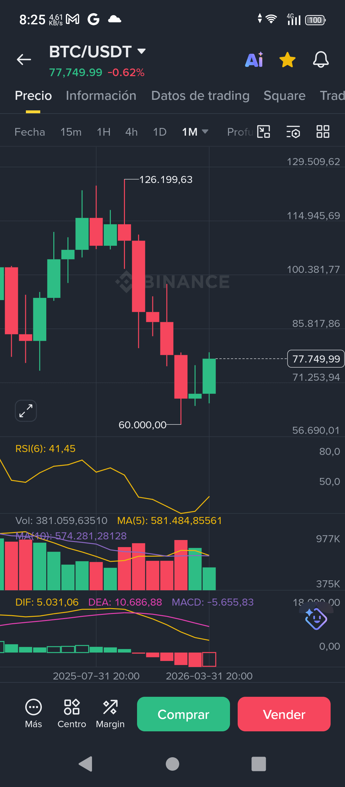Tap the 2026-03-31 20:00 date label
This screenshot has height=787, width=345.
209,676
